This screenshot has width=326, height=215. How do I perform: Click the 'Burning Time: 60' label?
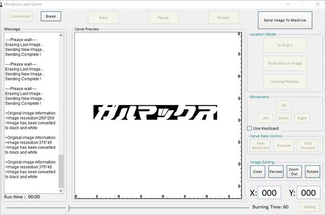[x=270, y=207]
